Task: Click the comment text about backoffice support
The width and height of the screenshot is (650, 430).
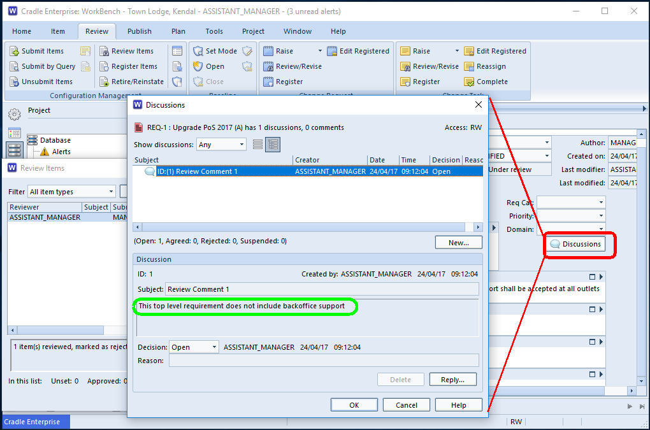Action: click(242, 306)
